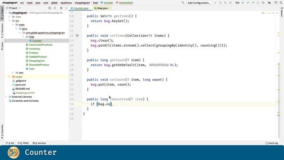This screenshot has height=160, width=284.
Task: Open the Structure tool window tab
Action: point(2,31)
